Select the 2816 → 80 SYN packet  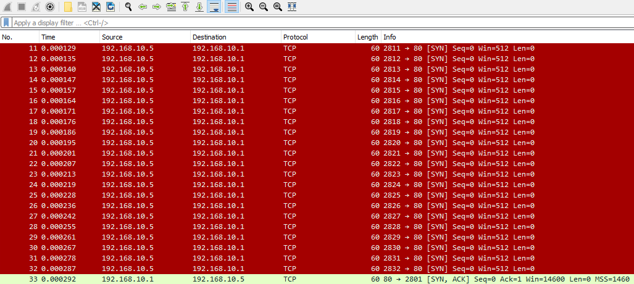(317, 101)
